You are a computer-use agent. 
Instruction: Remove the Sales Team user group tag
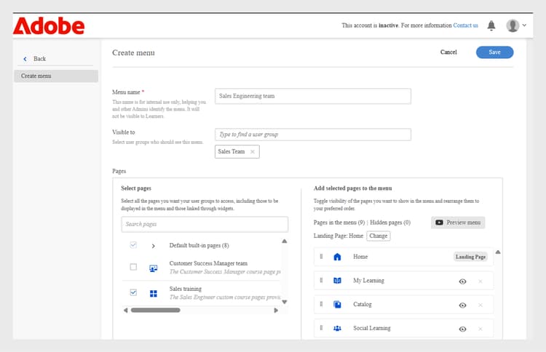click(x=253, y=152)
